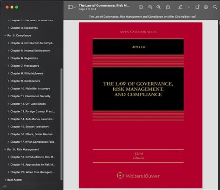Select Chapter 19. Approaches to Risk Management
This screenshot has height=190, width=220.
click(33, 164)
